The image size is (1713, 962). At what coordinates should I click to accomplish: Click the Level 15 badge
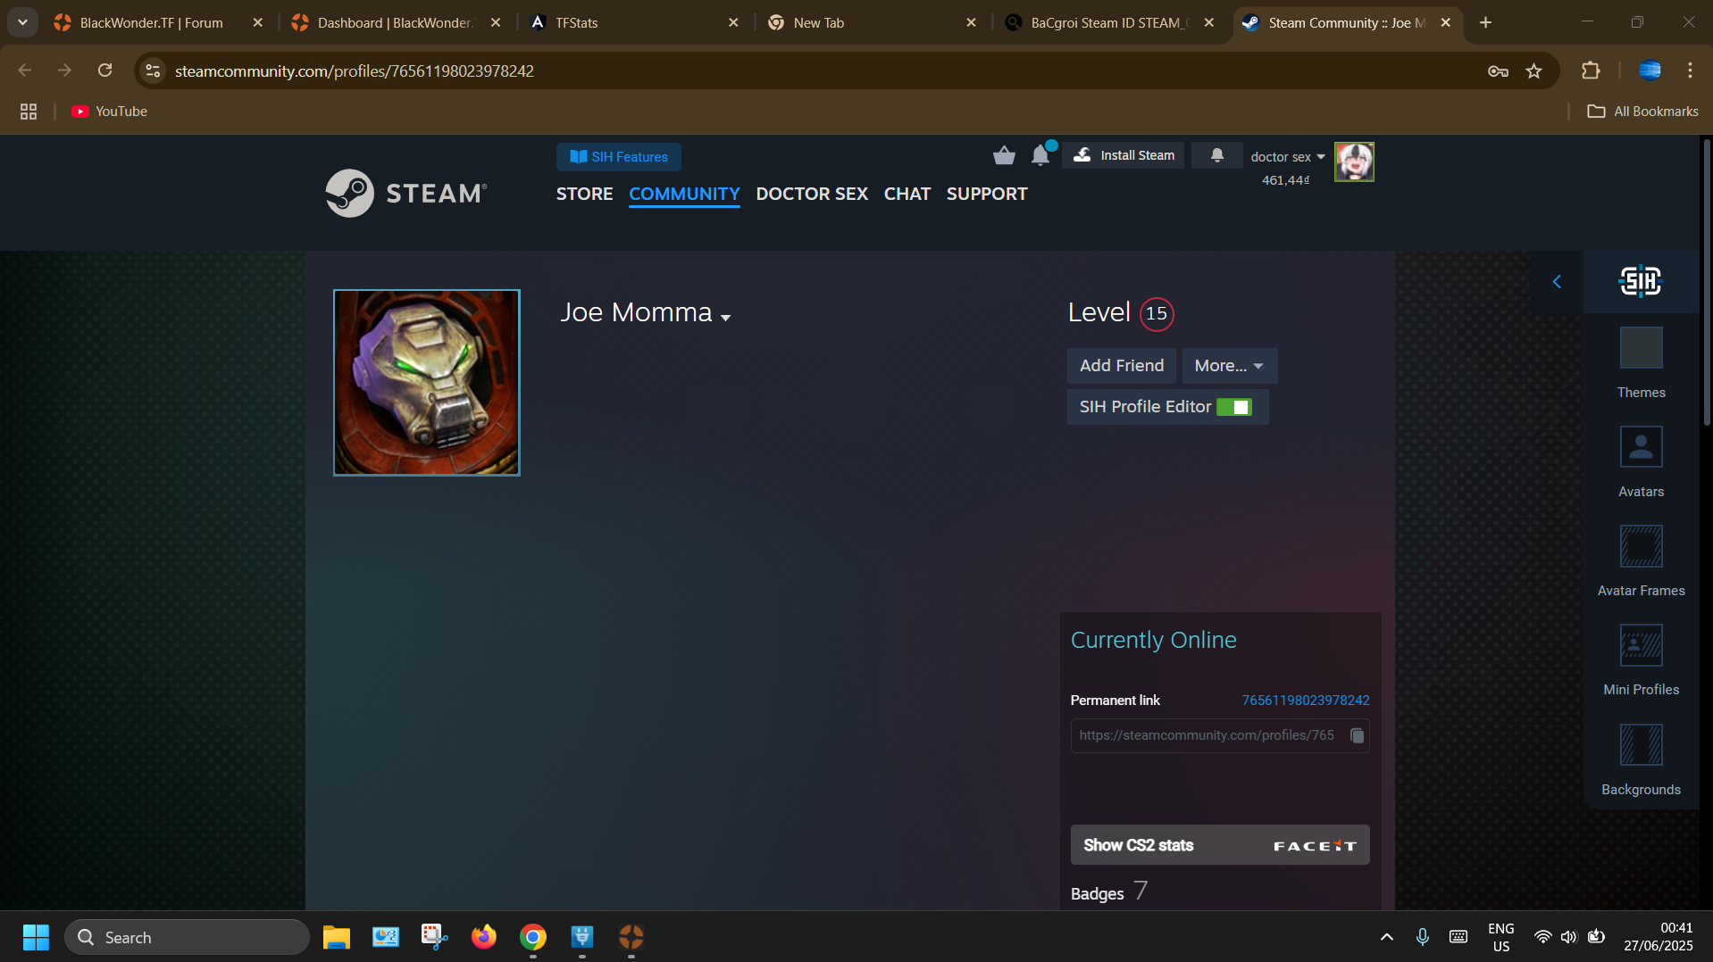click(1157, 314)
